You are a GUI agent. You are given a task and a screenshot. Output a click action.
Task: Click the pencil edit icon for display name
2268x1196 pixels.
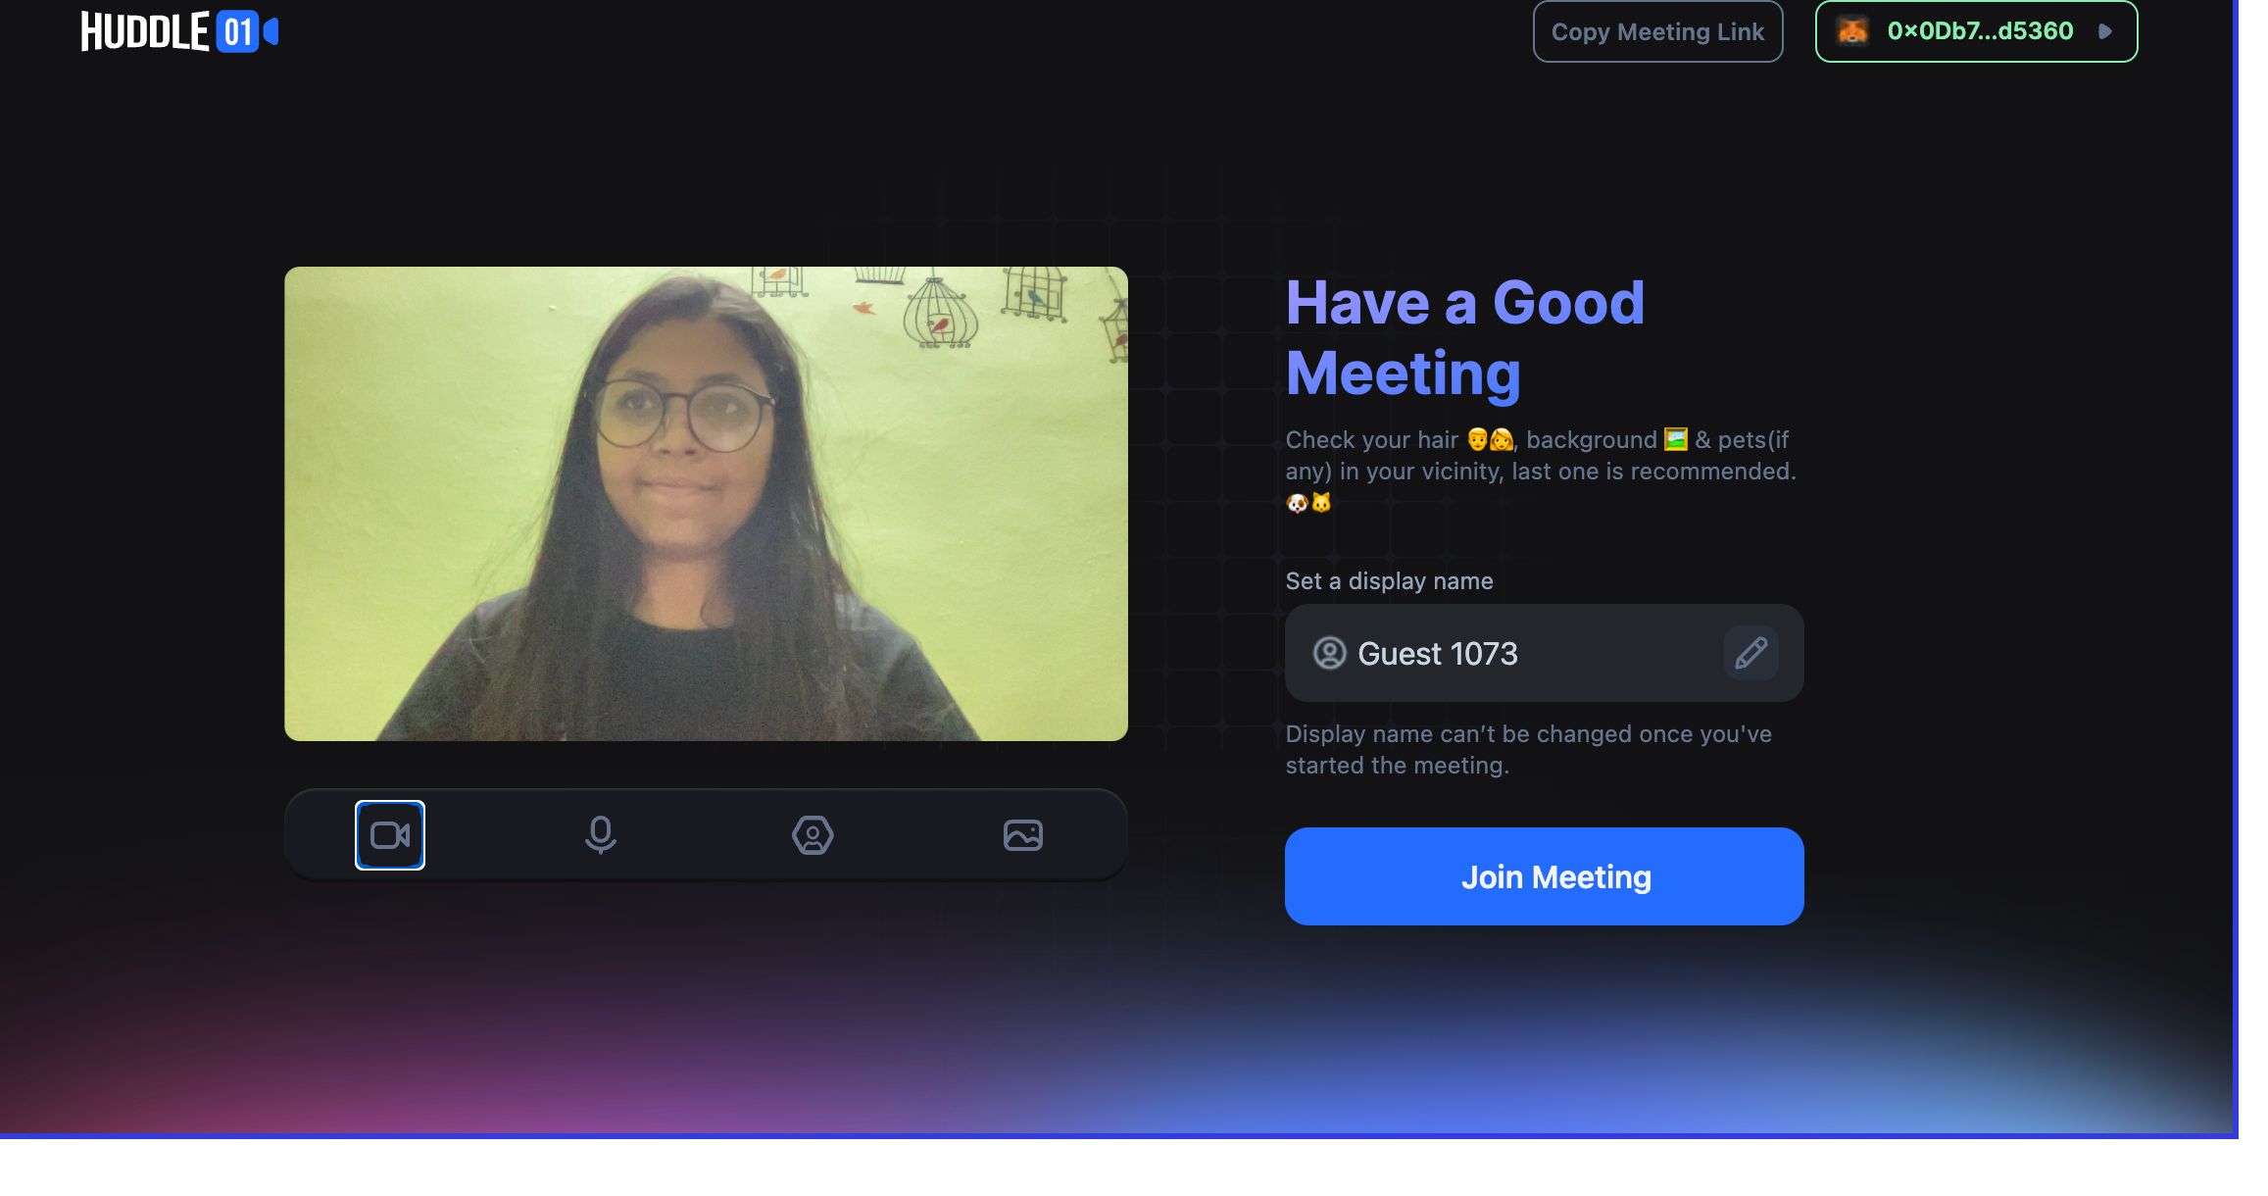point(1751,653)
